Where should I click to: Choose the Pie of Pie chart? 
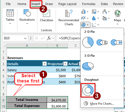pos(102,42)
